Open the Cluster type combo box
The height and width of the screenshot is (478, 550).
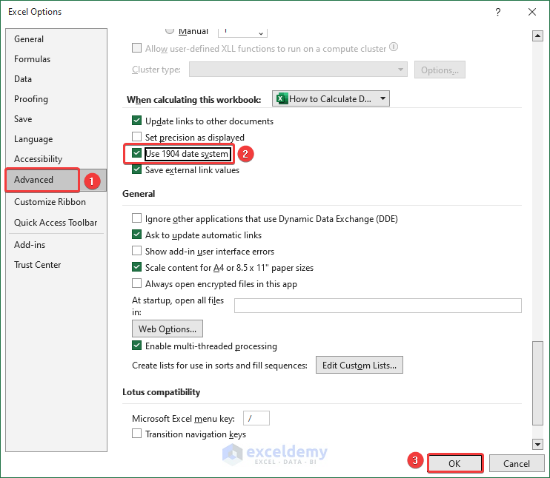[298, 70]
